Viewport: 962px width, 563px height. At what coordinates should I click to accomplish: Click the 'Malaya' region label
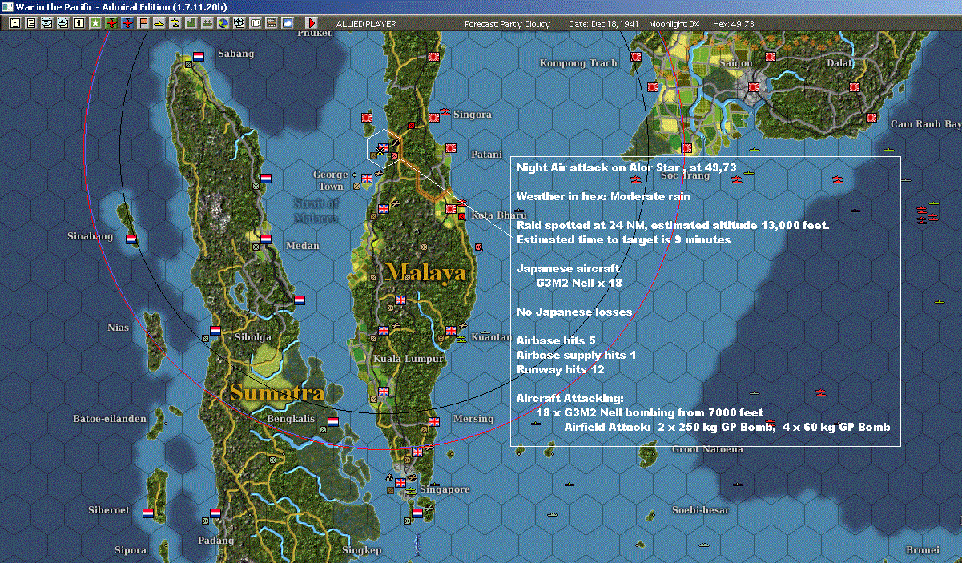coord(425,271)
